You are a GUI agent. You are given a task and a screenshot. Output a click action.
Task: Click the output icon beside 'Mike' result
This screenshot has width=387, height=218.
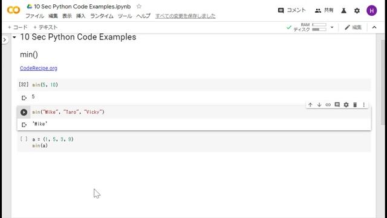point(24,125)
